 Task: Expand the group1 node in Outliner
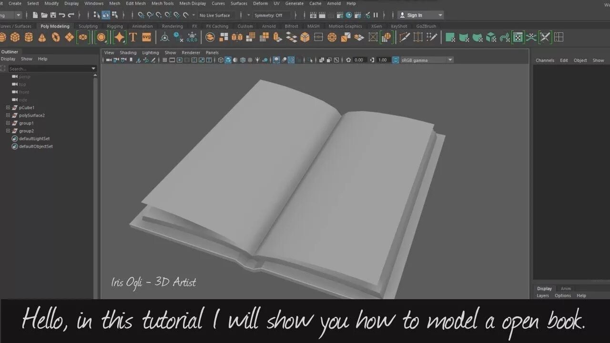point(8,123)
